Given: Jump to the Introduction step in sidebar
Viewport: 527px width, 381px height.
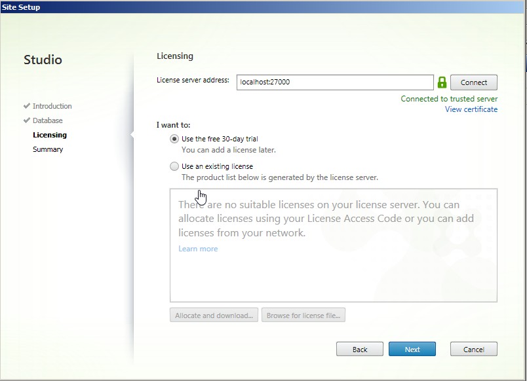Looking at the screenshot, I should coord(52,106).
